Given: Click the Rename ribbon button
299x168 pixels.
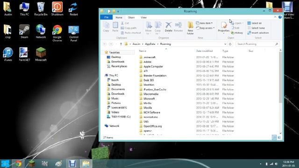Looking at the screenshot, I should [x=178, y=27].
